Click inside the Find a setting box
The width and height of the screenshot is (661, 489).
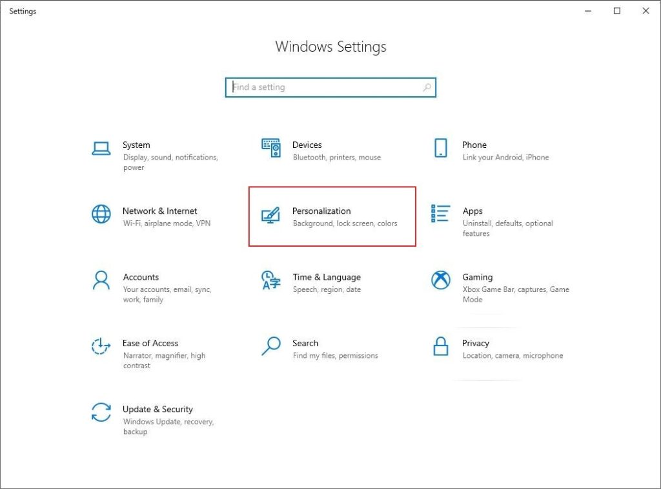310,87
